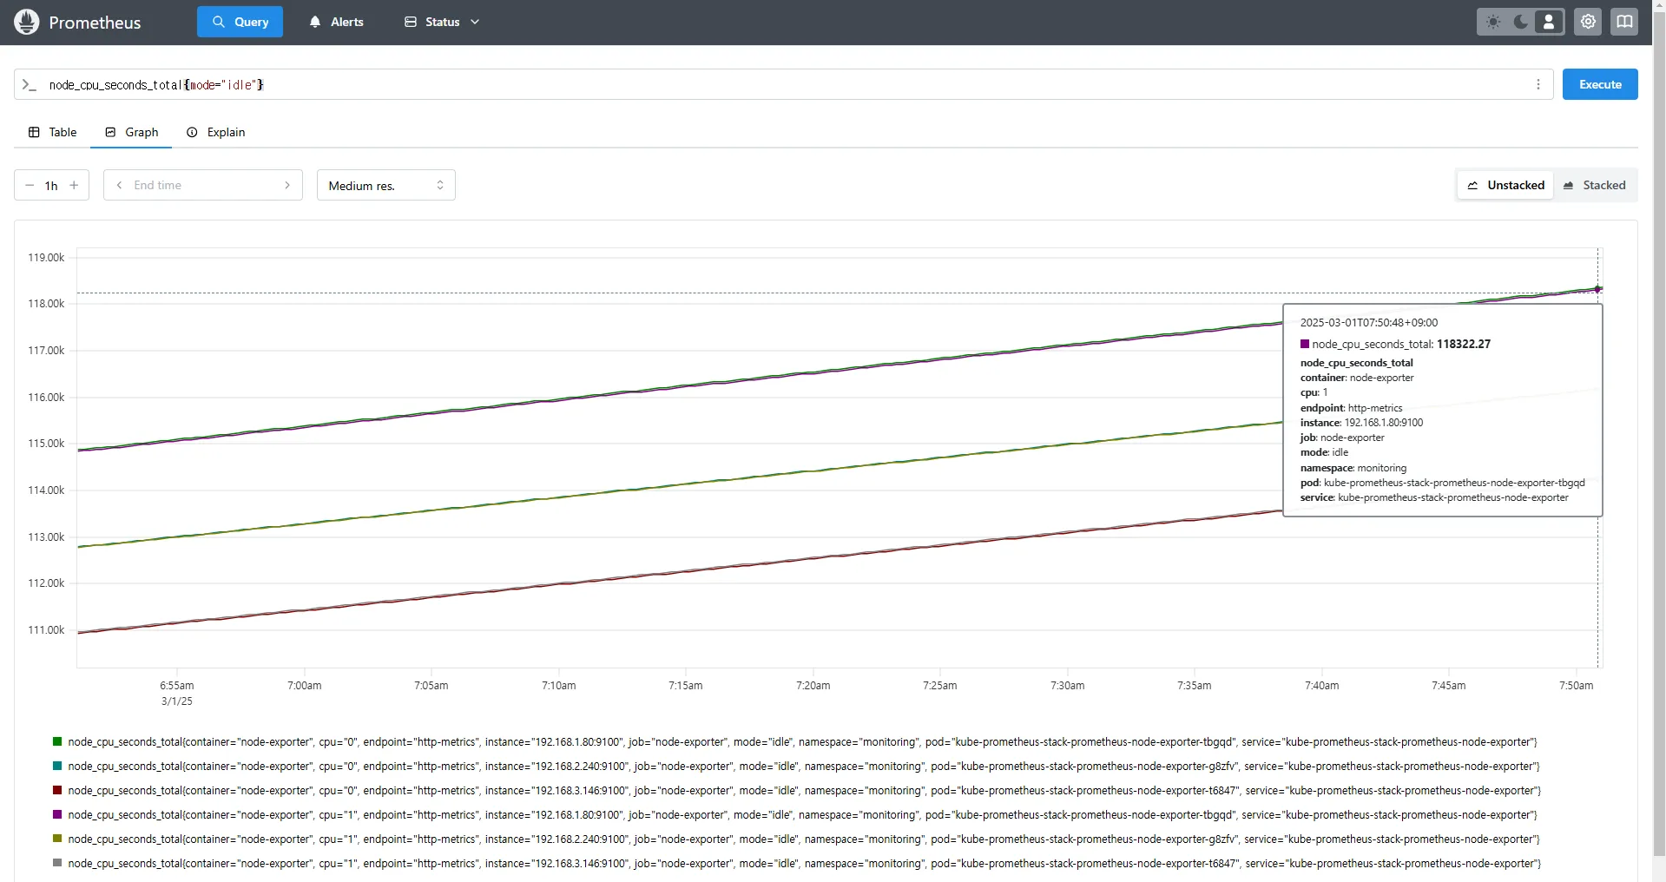1666x882 pixels.
Task: Click the 6:55am x-axis label
Action: click(177, 686)
